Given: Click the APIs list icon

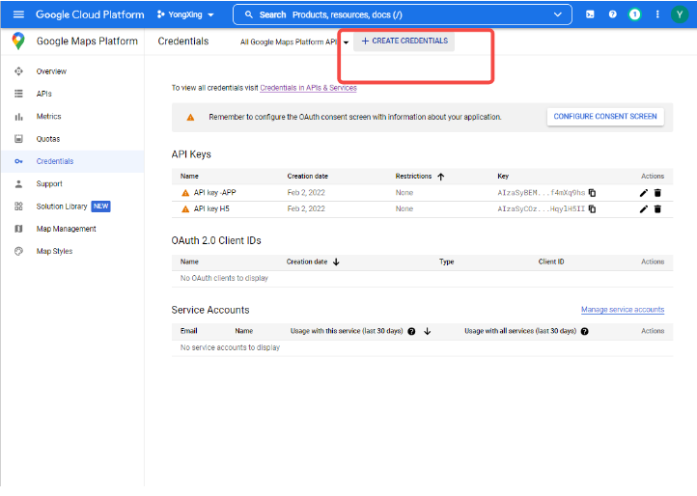Looking at the screenshot, I should (18, 94).
